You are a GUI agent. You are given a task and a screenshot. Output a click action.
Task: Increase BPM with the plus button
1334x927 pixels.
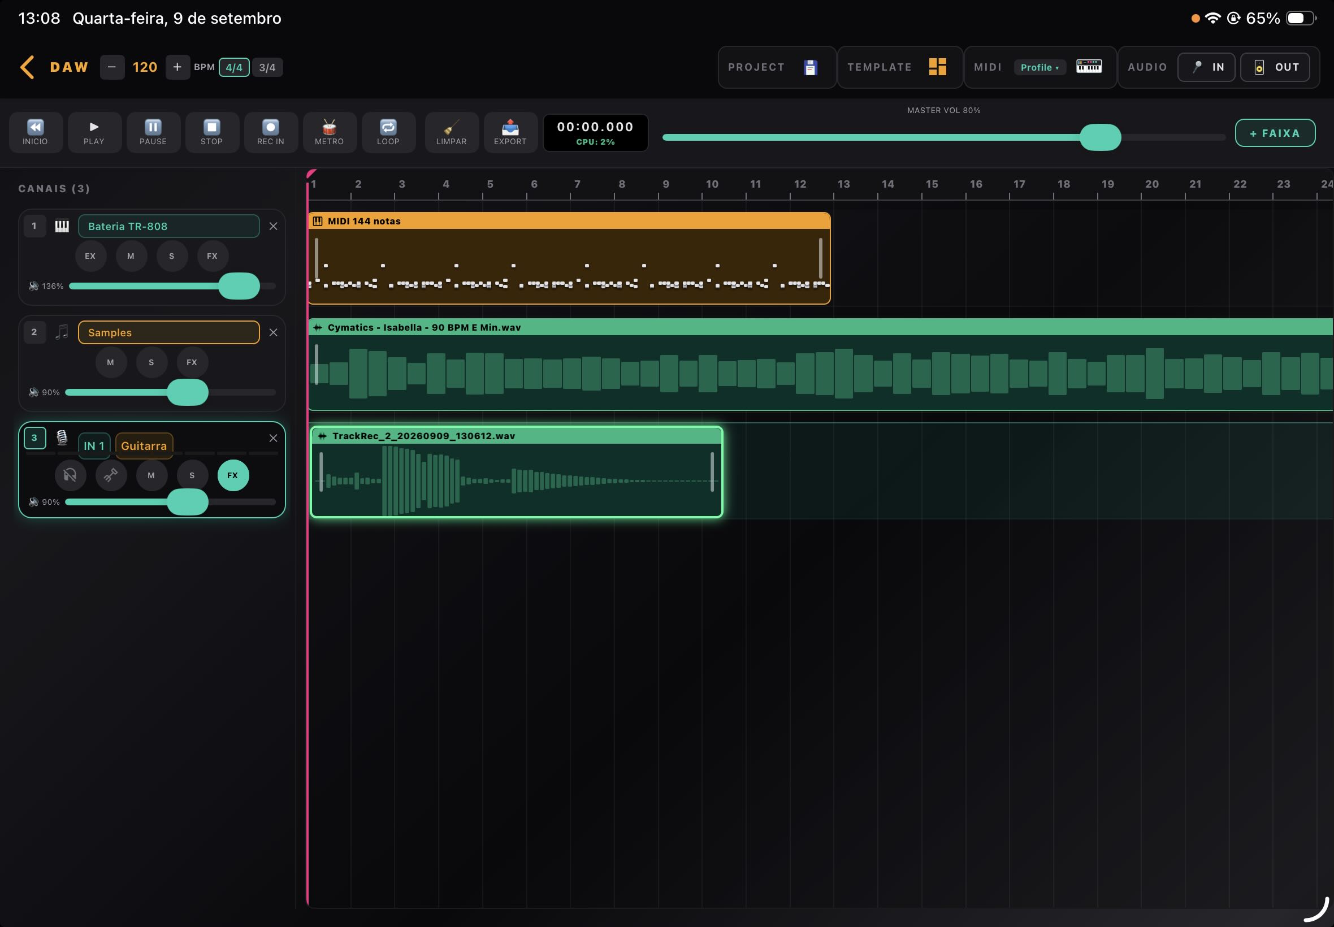[x=177, y=67]
